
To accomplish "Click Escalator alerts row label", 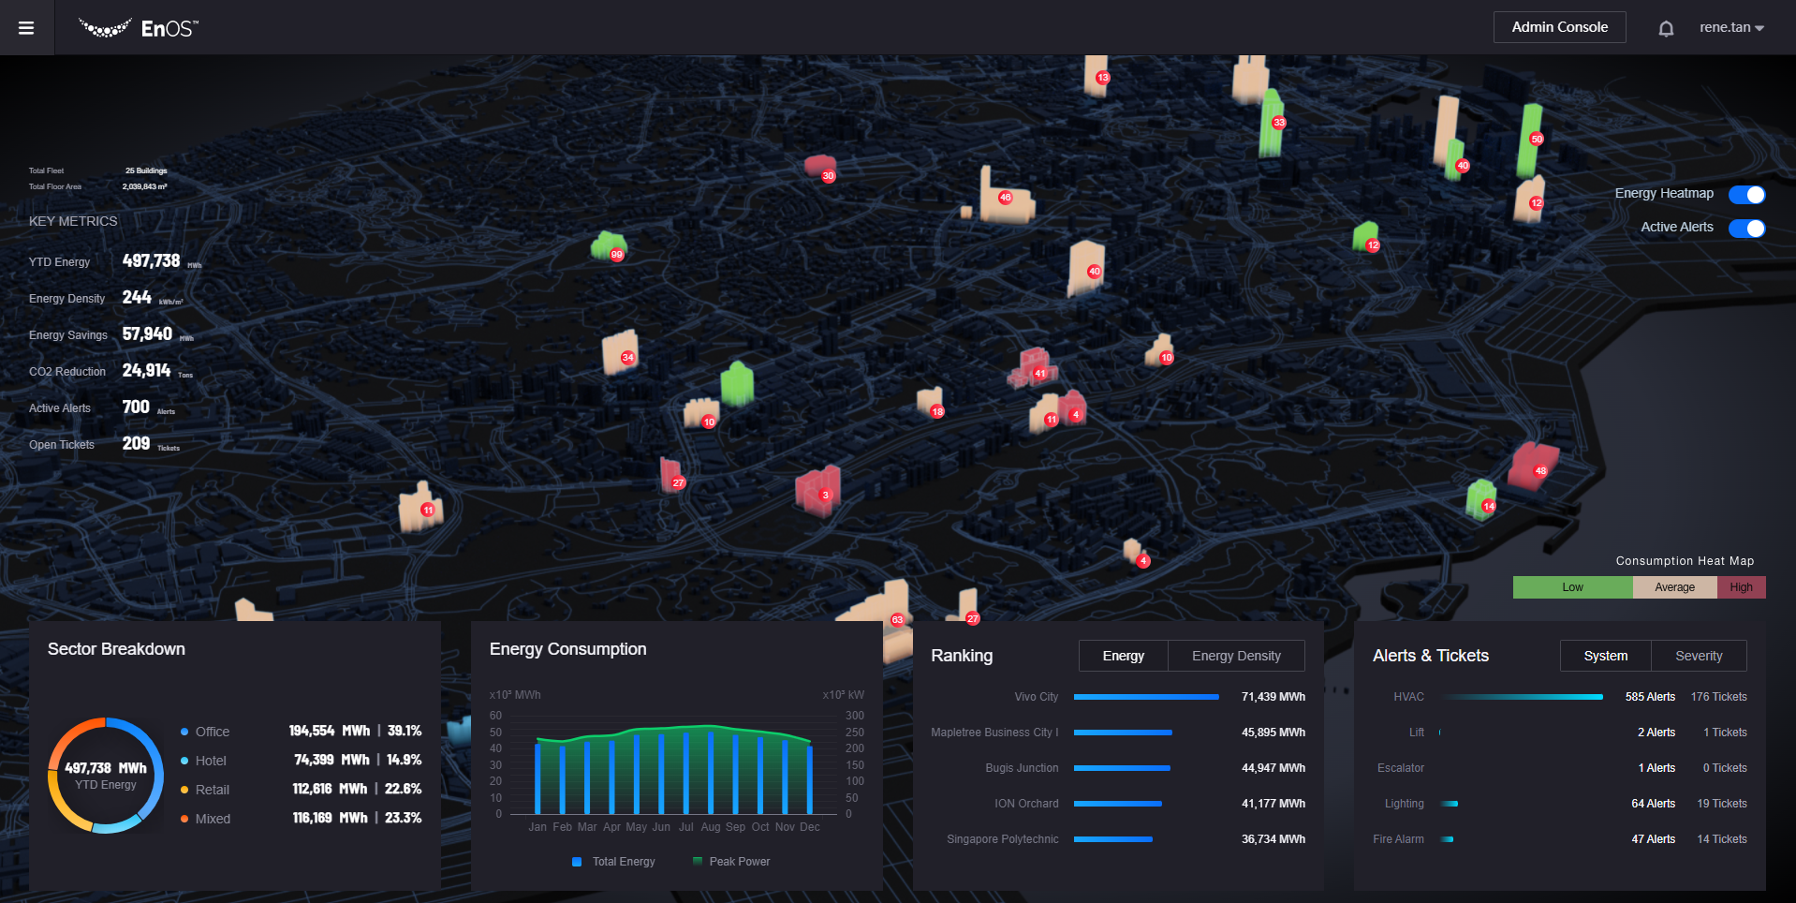I will point(1400,768).
